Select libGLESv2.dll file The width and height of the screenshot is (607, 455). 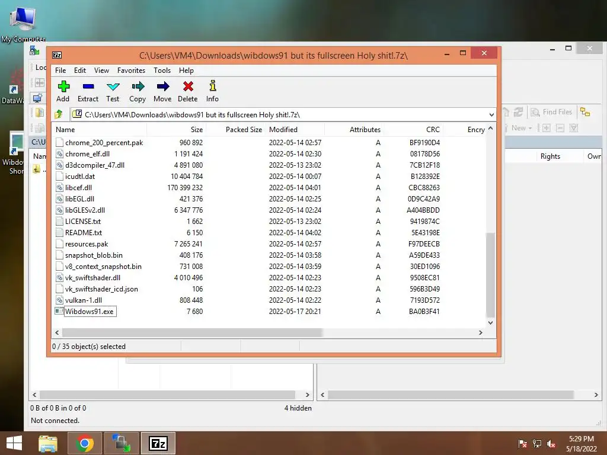(85, 210)
